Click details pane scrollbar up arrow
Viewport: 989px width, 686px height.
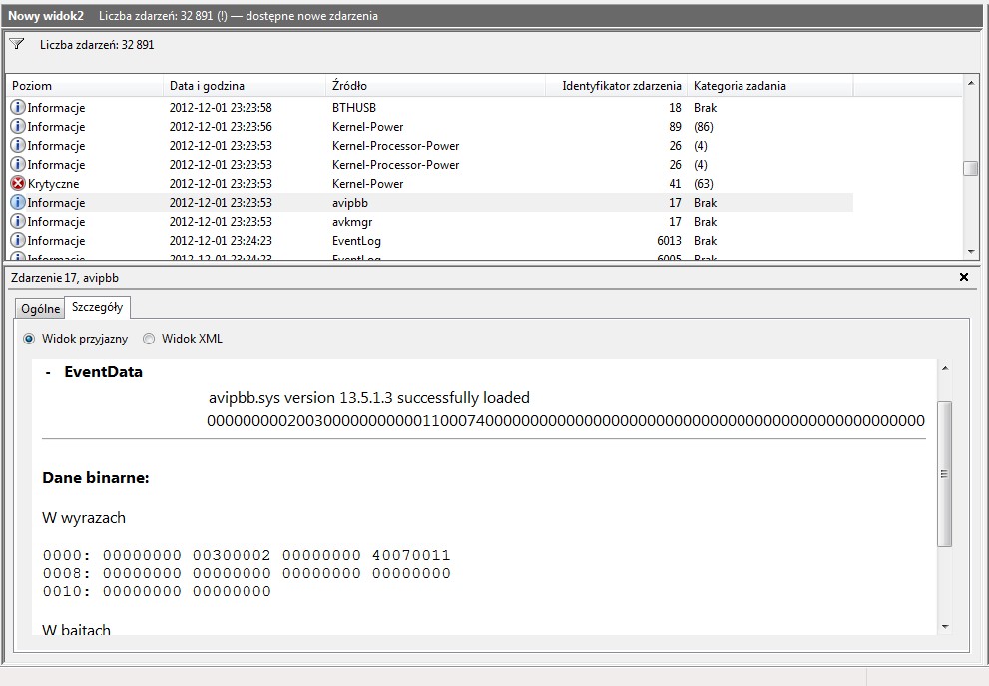coord(944,368)
